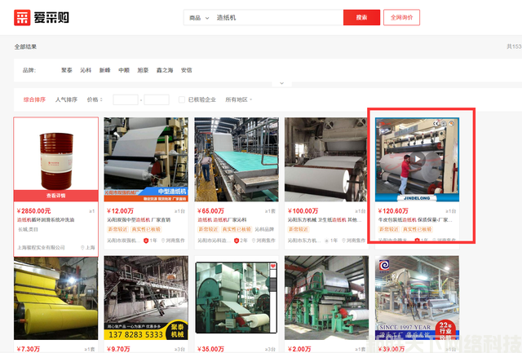Click the red 搜索 search button
Viewport: 522px width, 353px height.
coord(361,17)
